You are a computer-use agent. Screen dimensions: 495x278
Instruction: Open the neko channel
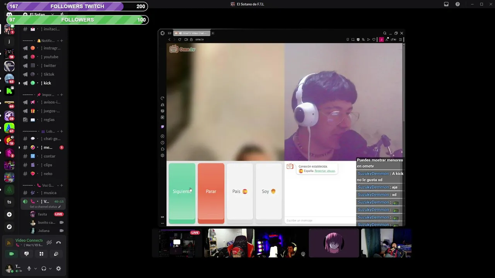point(43,174)
